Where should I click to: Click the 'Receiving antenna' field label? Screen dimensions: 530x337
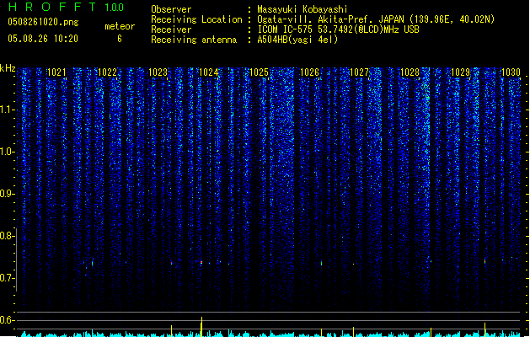point(194,40)
